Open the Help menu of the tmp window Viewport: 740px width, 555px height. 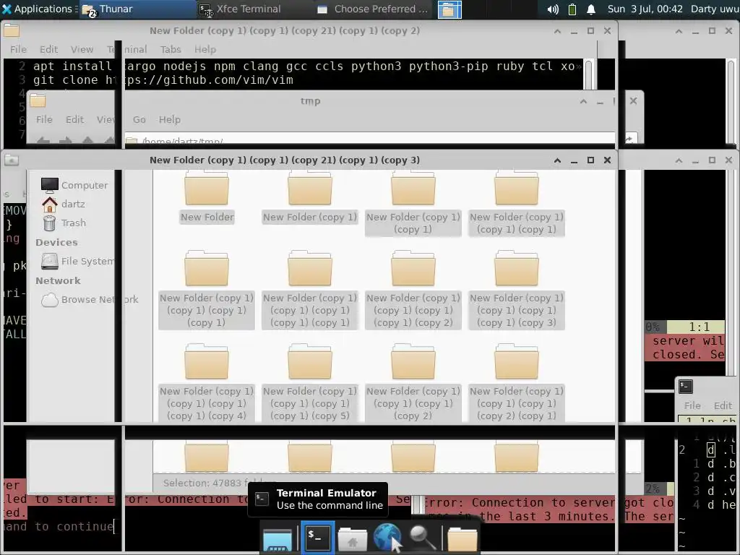tap(169, 119)
